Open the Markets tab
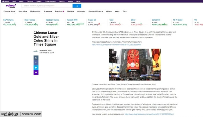This screenshot has width=203, height=117. 70,11
